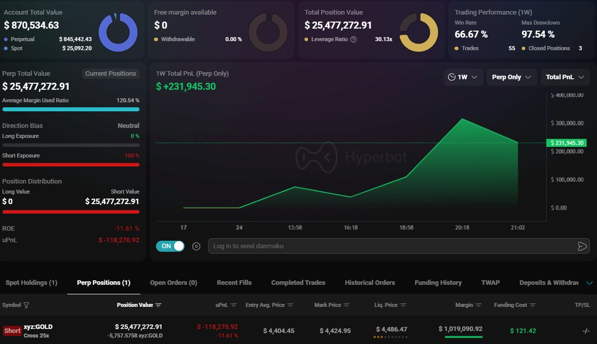
Task: Click the TP/SL -/- cell for xyz:GOLD
Action: click(586, 331)
